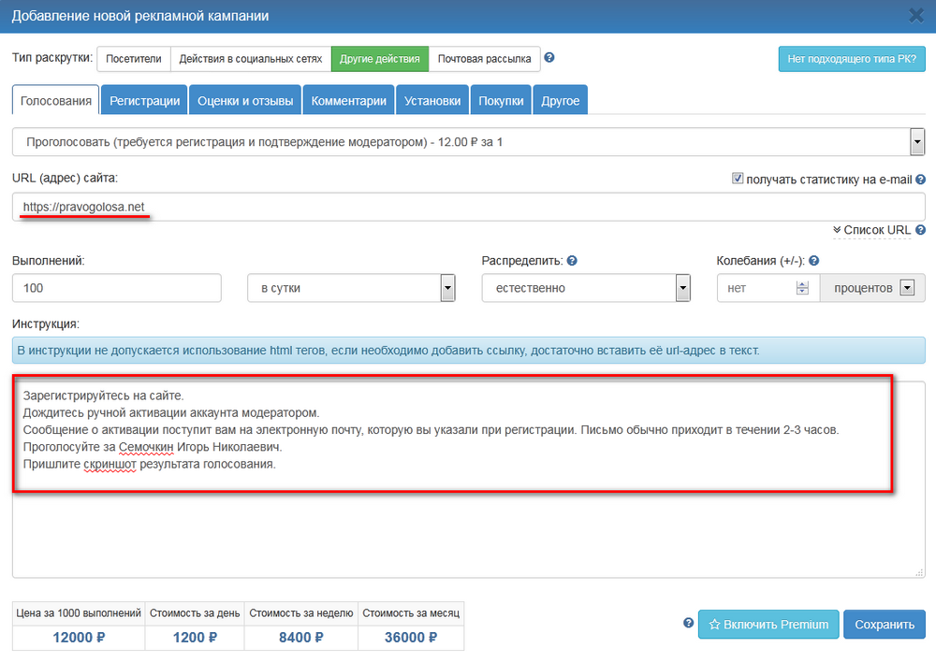The height and width of the screenshot is (662, 936).
Task: Select Почтовая рассылка promotion type
Action: pos(484,59)
